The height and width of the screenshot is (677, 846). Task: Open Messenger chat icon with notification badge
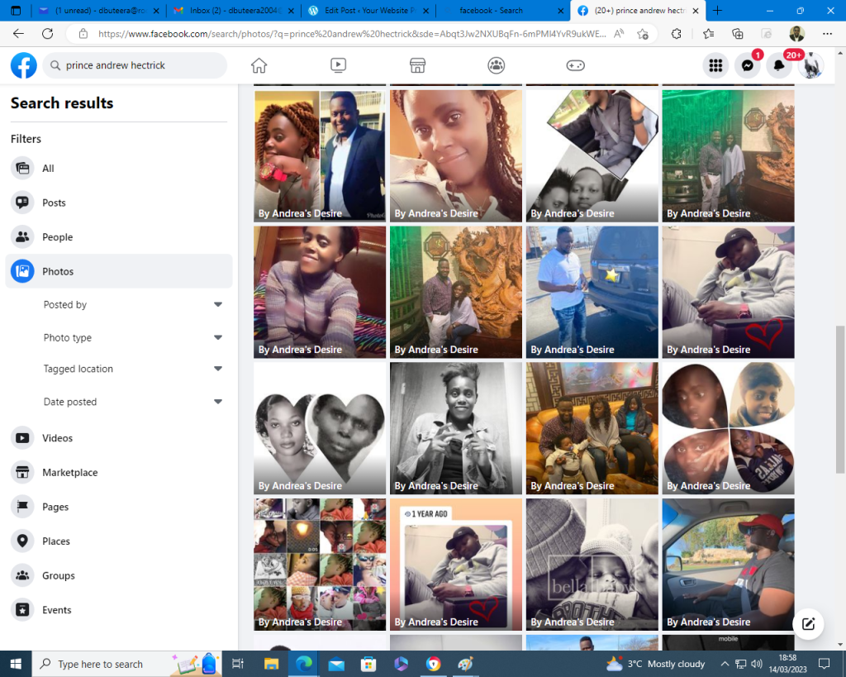748,65
